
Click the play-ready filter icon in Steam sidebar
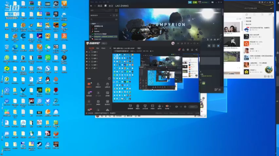(x=116, y=15)
